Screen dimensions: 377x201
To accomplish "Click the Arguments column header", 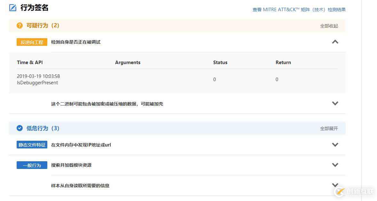I will coord(128,63).
